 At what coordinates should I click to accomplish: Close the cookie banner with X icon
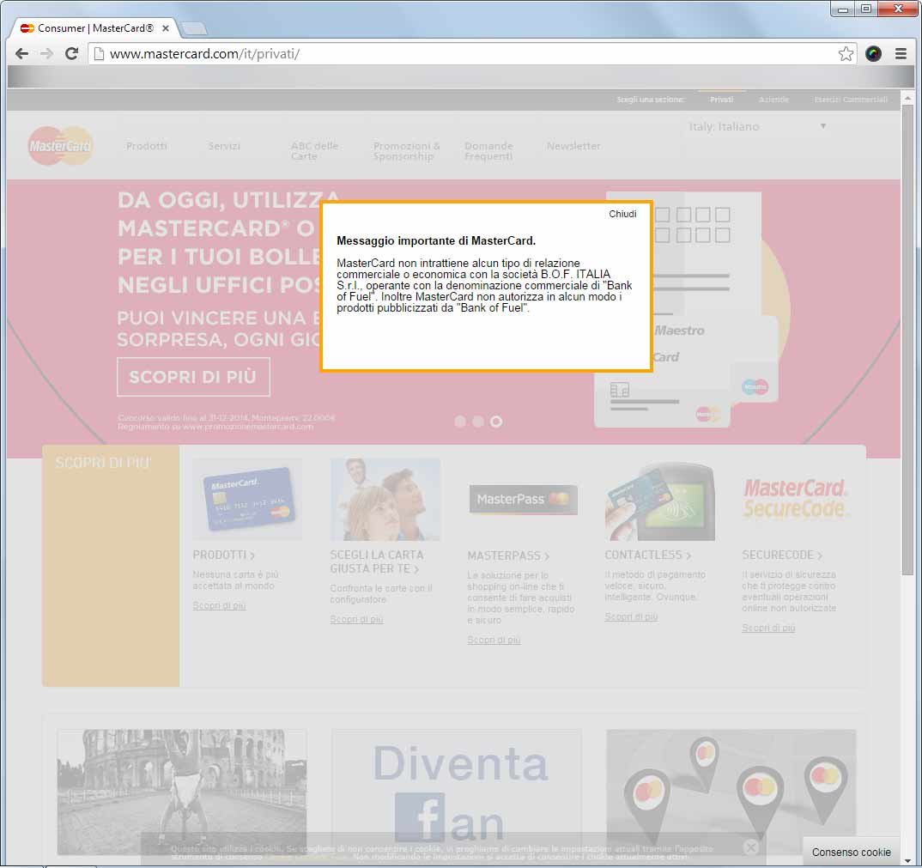point(750,847)
